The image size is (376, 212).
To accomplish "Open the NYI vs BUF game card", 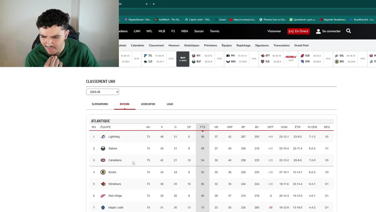I will (207, 59).
